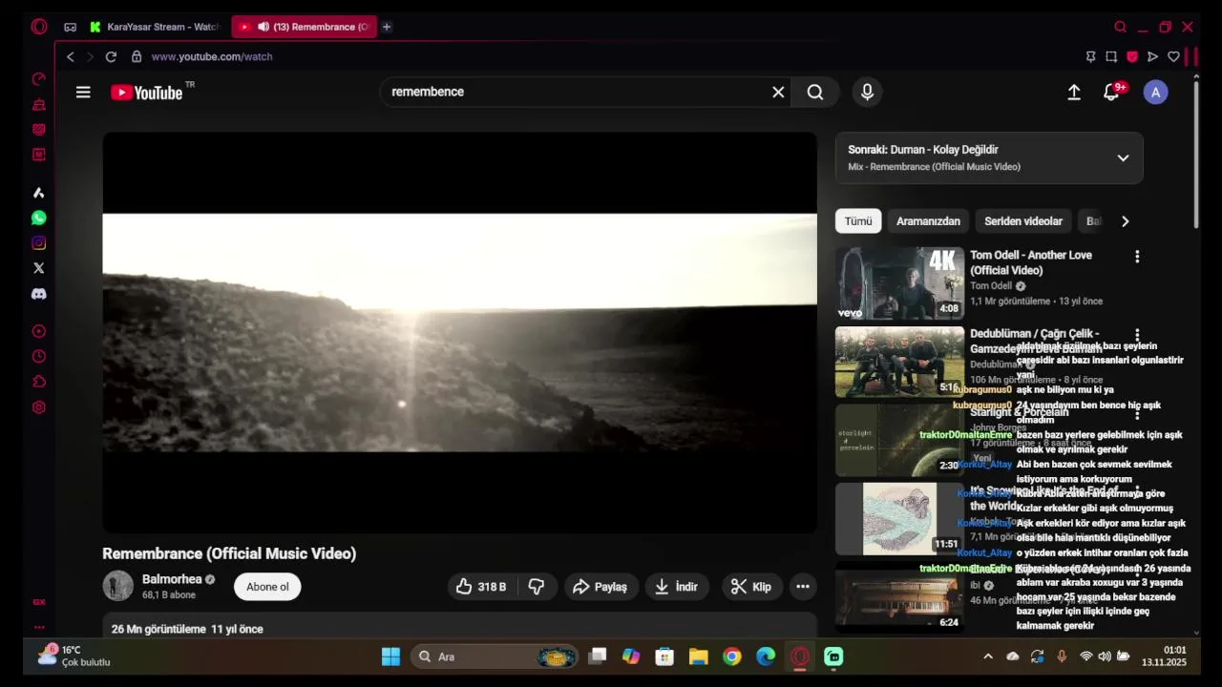Screen dimensions: 1222x687
Task: Reload the current page
Action: click(x=111, y=57)
